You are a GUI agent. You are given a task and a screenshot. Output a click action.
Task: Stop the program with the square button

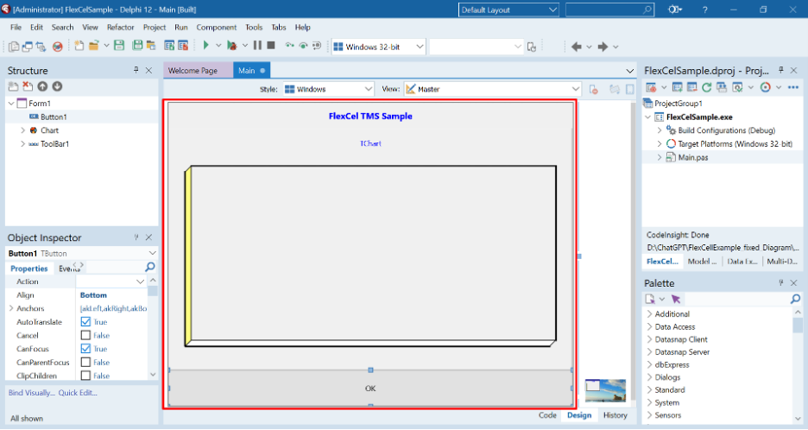click(x=271, y=46)
